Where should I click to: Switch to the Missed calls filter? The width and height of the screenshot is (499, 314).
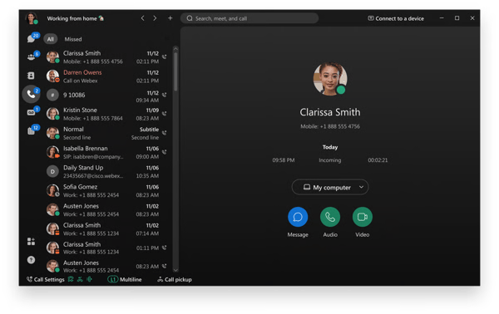tap(73, 39)
